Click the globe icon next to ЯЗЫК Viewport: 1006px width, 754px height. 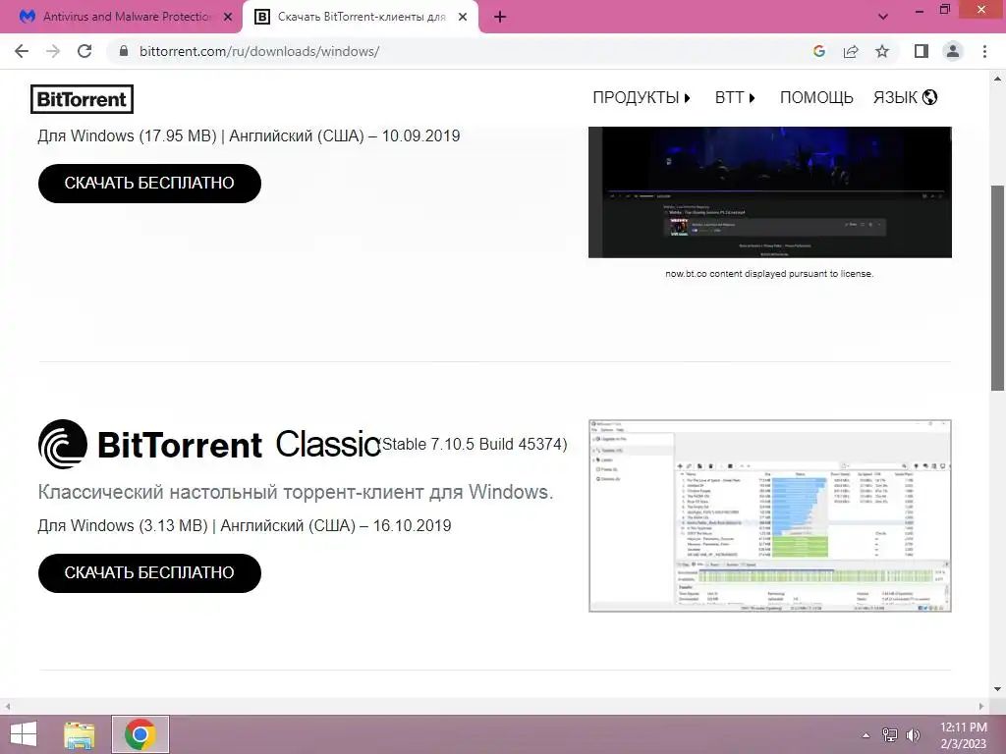pyautogui.click(x=929, y=97)
